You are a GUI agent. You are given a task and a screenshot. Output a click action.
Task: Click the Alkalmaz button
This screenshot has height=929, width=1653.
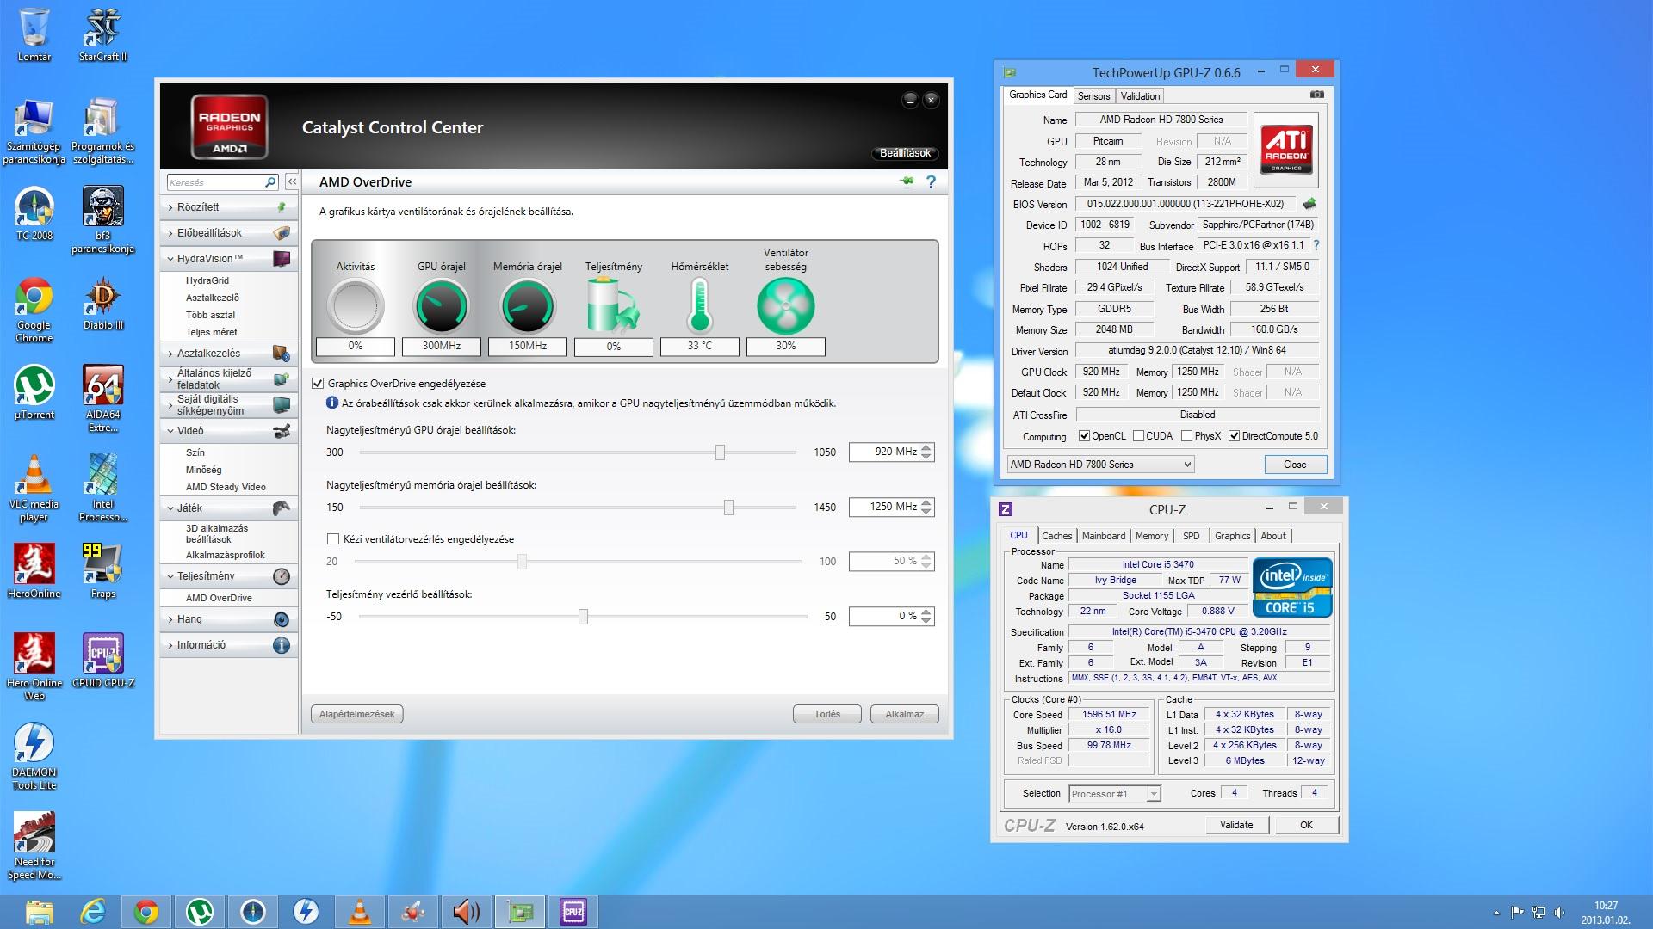[904, 714]
